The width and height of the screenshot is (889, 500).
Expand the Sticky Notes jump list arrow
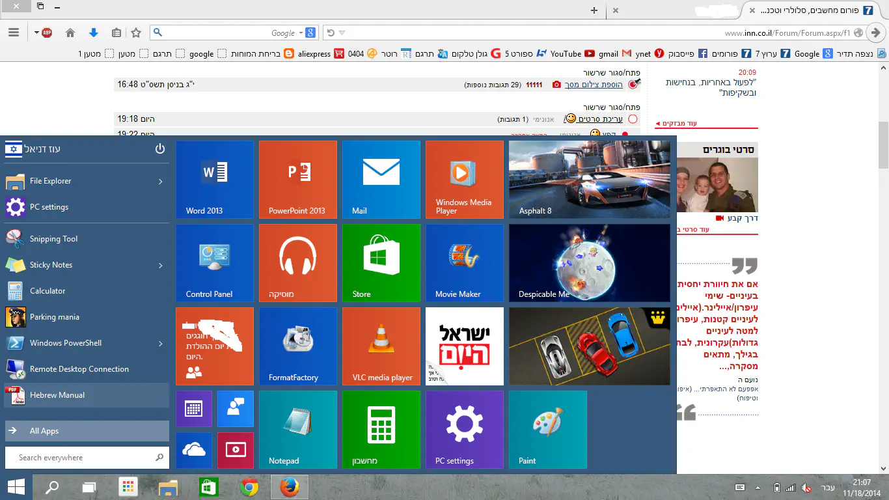click(x=160, y=265)
